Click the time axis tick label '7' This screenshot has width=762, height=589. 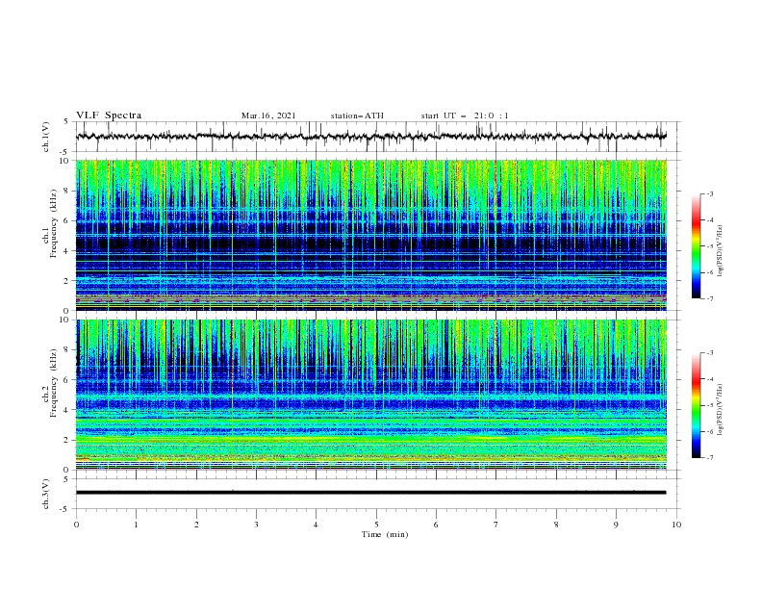[x=496, y=525]
